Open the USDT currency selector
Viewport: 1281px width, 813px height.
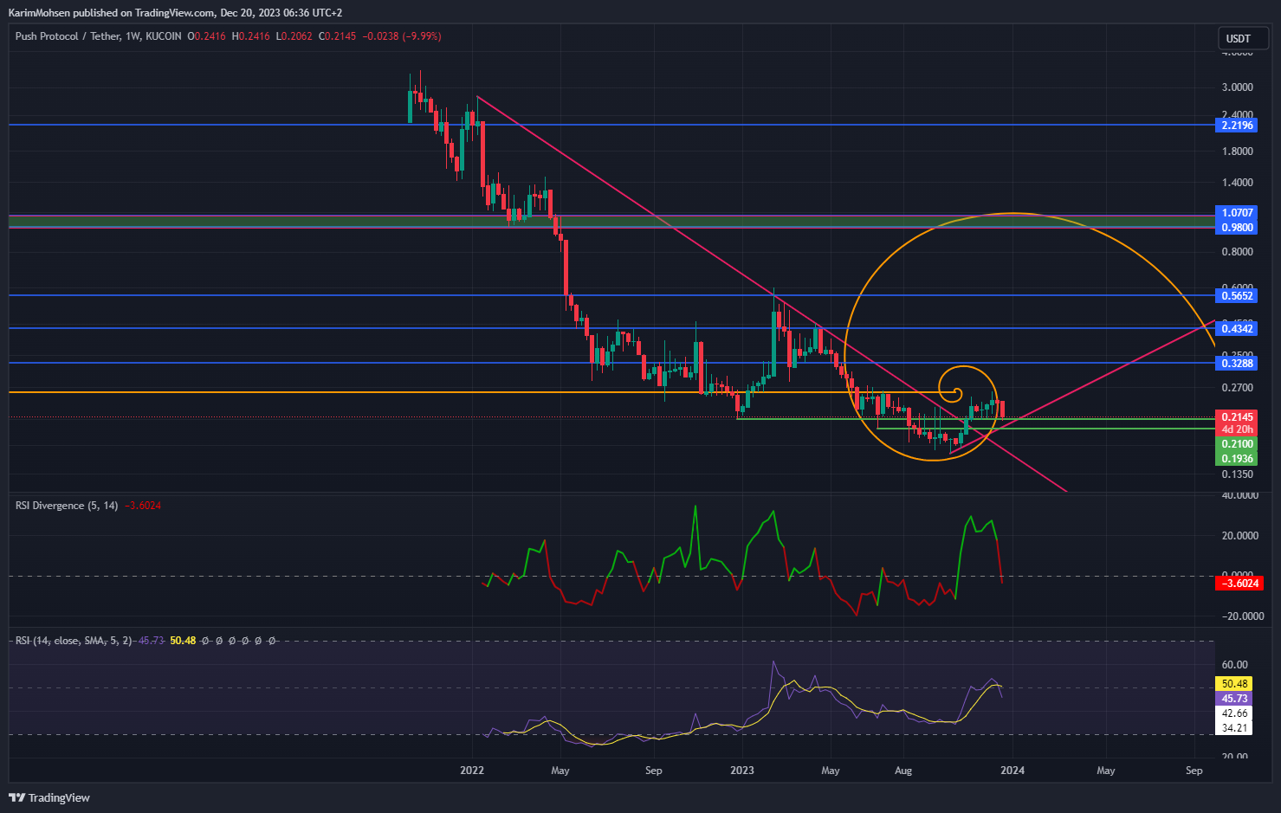(1242, 38)
